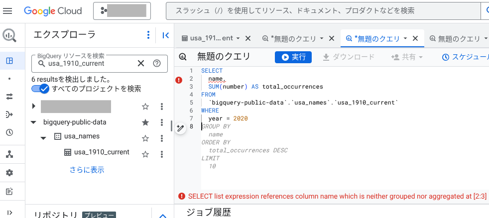
Task: Collapse the Explorer panel with arrow icon
Action: point(166,35)
